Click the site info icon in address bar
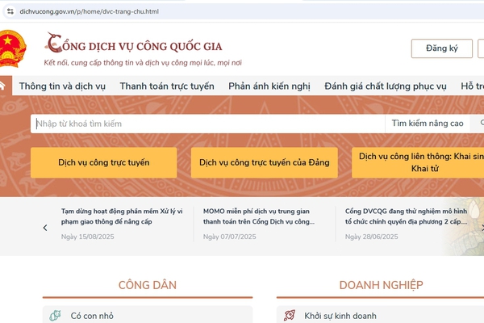Viewport: 484px width, 323px height. point(10,10)
